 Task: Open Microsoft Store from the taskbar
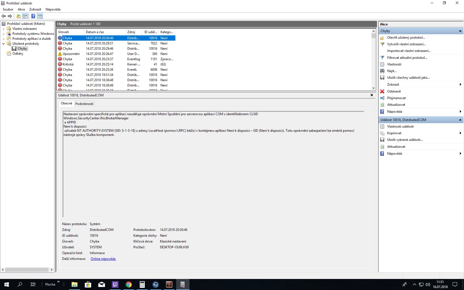[x=88, y=284]
